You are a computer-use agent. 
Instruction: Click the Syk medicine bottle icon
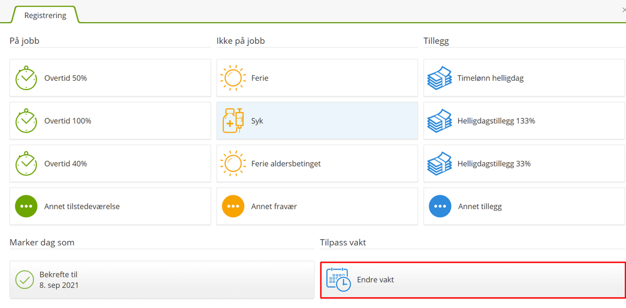point(233,121)
